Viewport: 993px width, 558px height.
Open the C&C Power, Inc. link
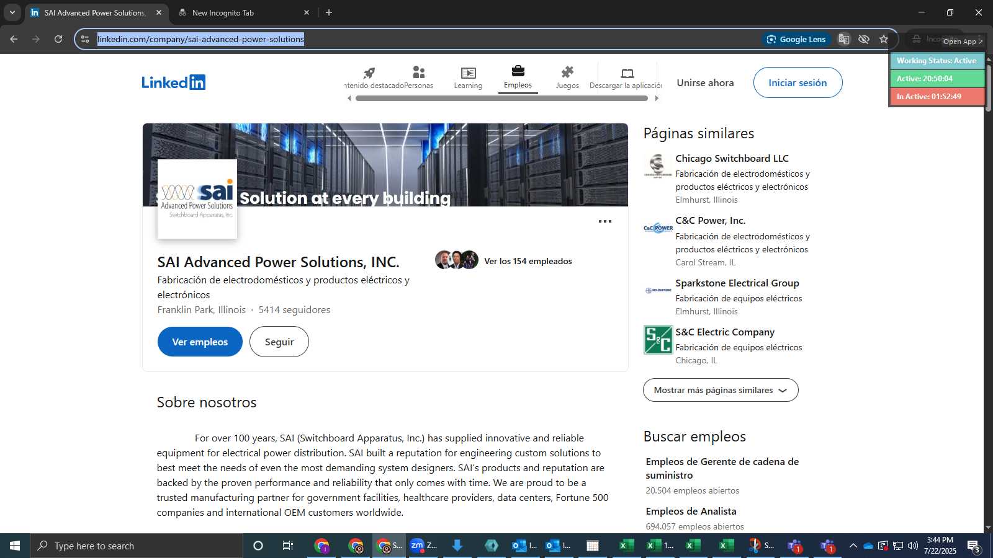point(710,220)
